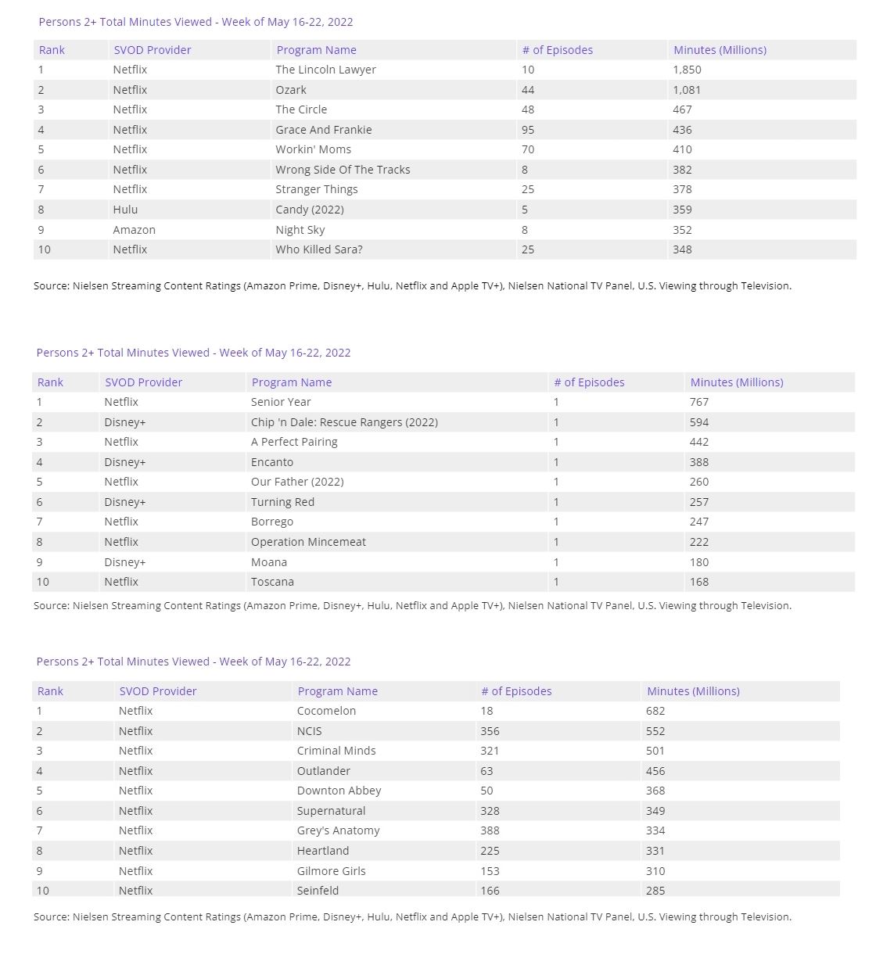The image size is (894, 954).
Task: Click the 1,850 minutes value
Action: tap(687, 70)
